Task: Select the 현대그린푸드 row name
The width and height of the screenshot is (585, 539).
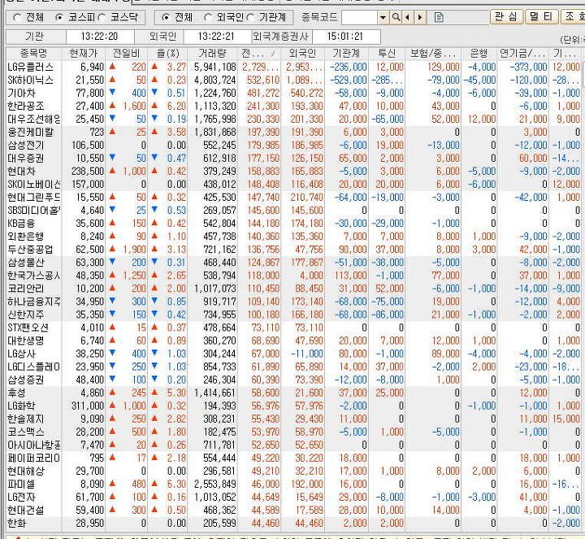Action: point(34,198)
